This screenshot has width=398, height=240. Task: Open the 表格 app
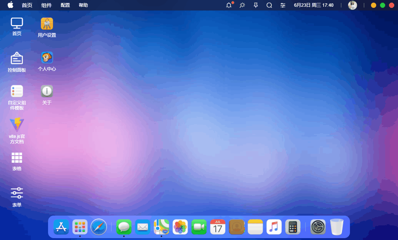pyautogui.click(x=17, y=159)
